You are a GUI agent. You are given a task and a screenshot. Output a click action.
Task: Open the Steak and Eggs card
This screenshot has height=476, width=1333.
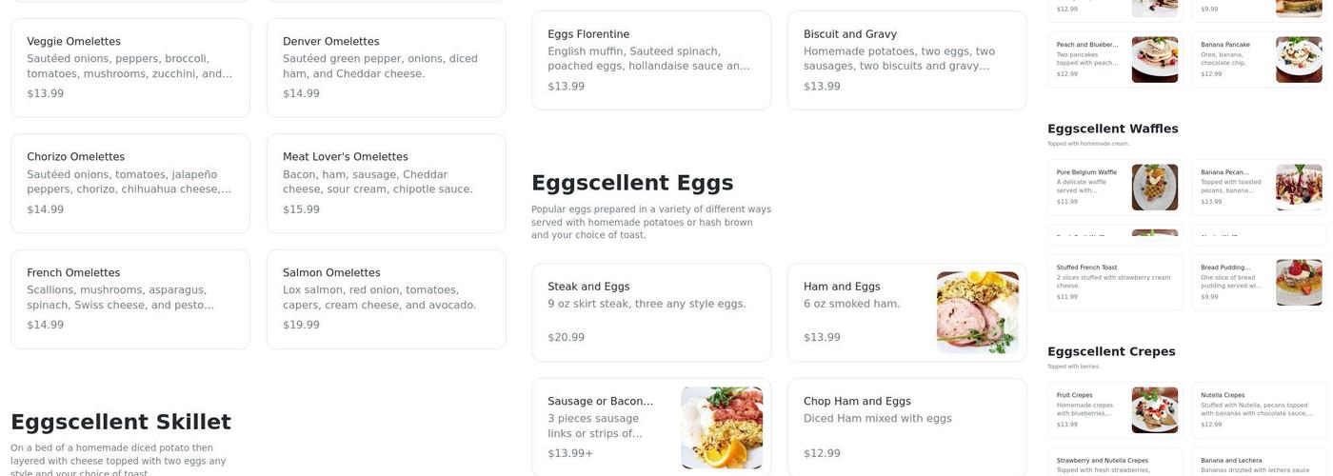(x=650, y=312)
